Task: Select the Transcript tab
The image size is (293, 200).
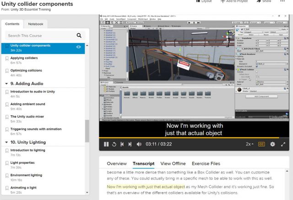Action: (x=143, y=163)
